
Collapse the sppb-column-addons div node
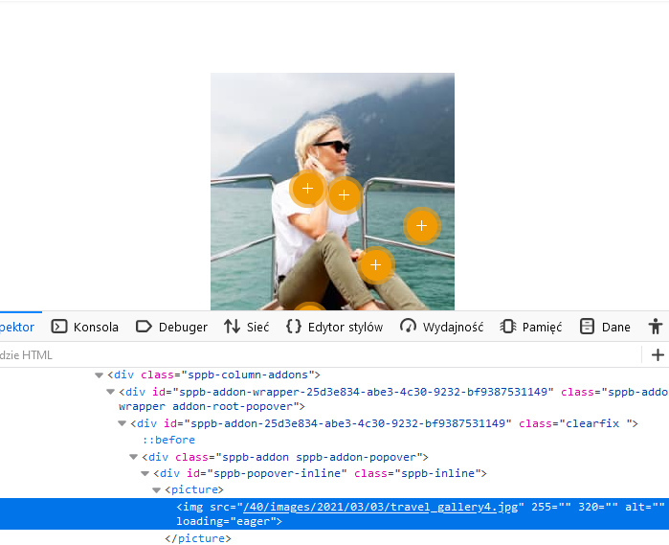pos(99,375)
